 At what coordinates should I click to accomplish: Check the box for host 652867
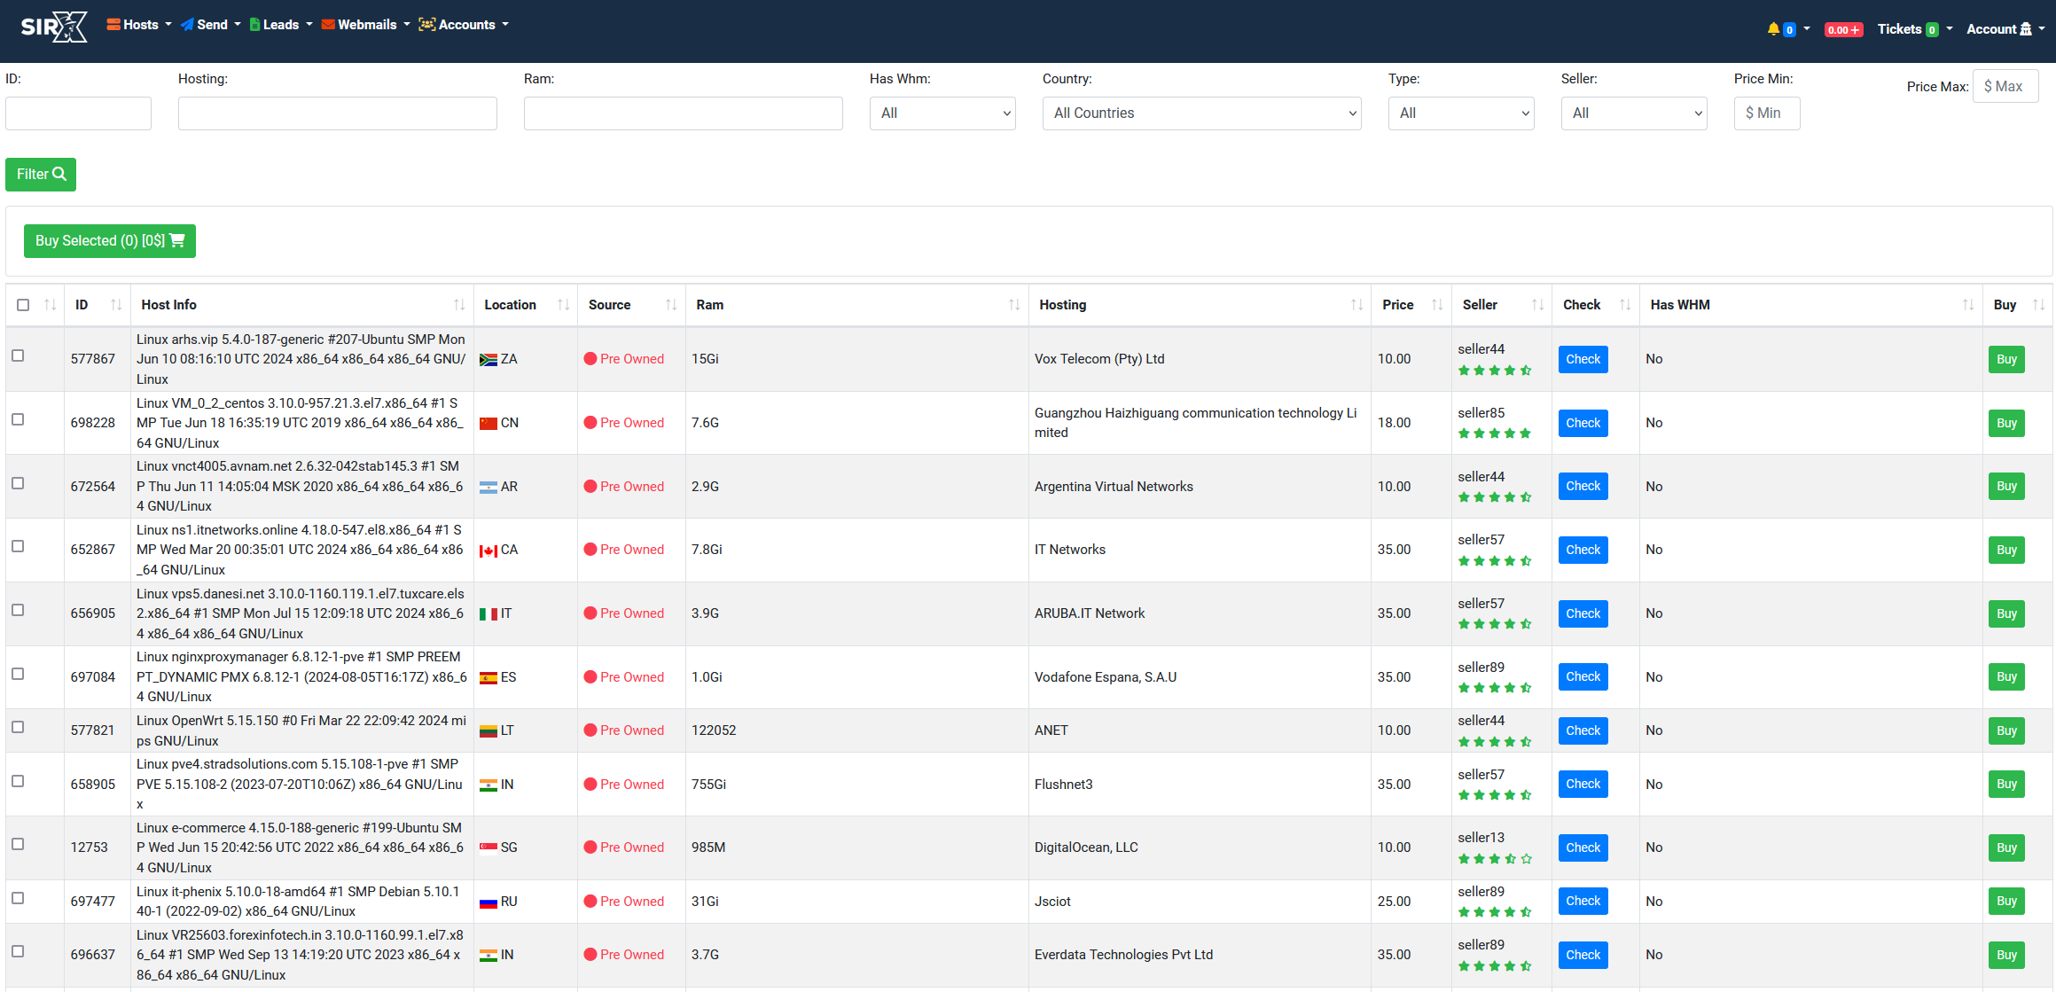[x=18, y=546]
